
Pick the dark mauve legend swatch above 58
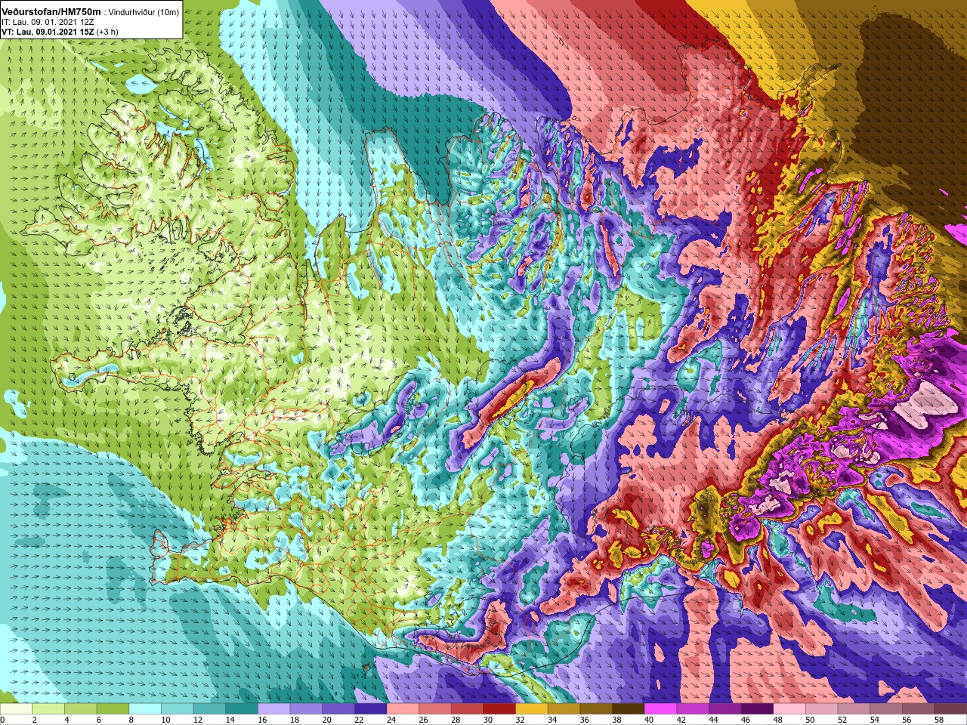[x=951, y=710]
